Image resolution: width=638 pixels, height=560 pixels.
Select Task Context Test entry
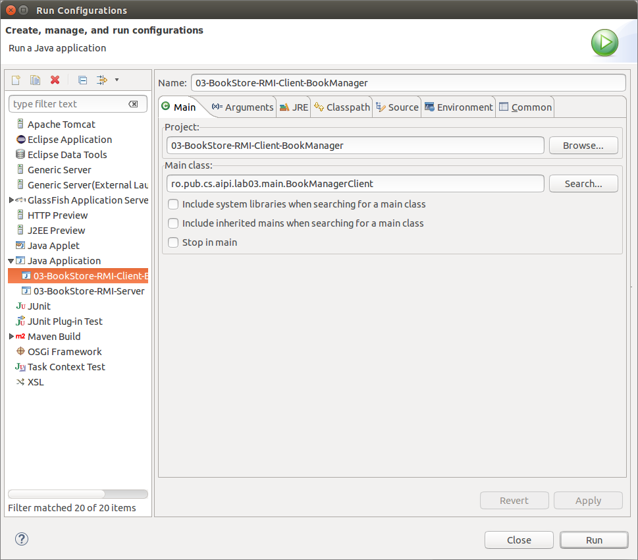tap(60, 366)
